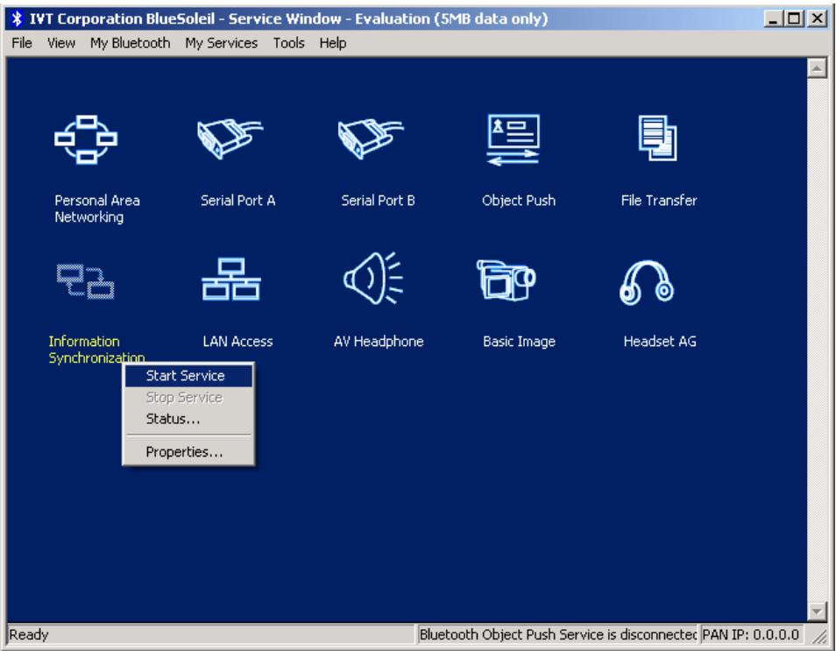Click the Bluetooth logo in title bar
Image resolution: width=836 pixels, height=651 pixels.
tap(17, 18)
